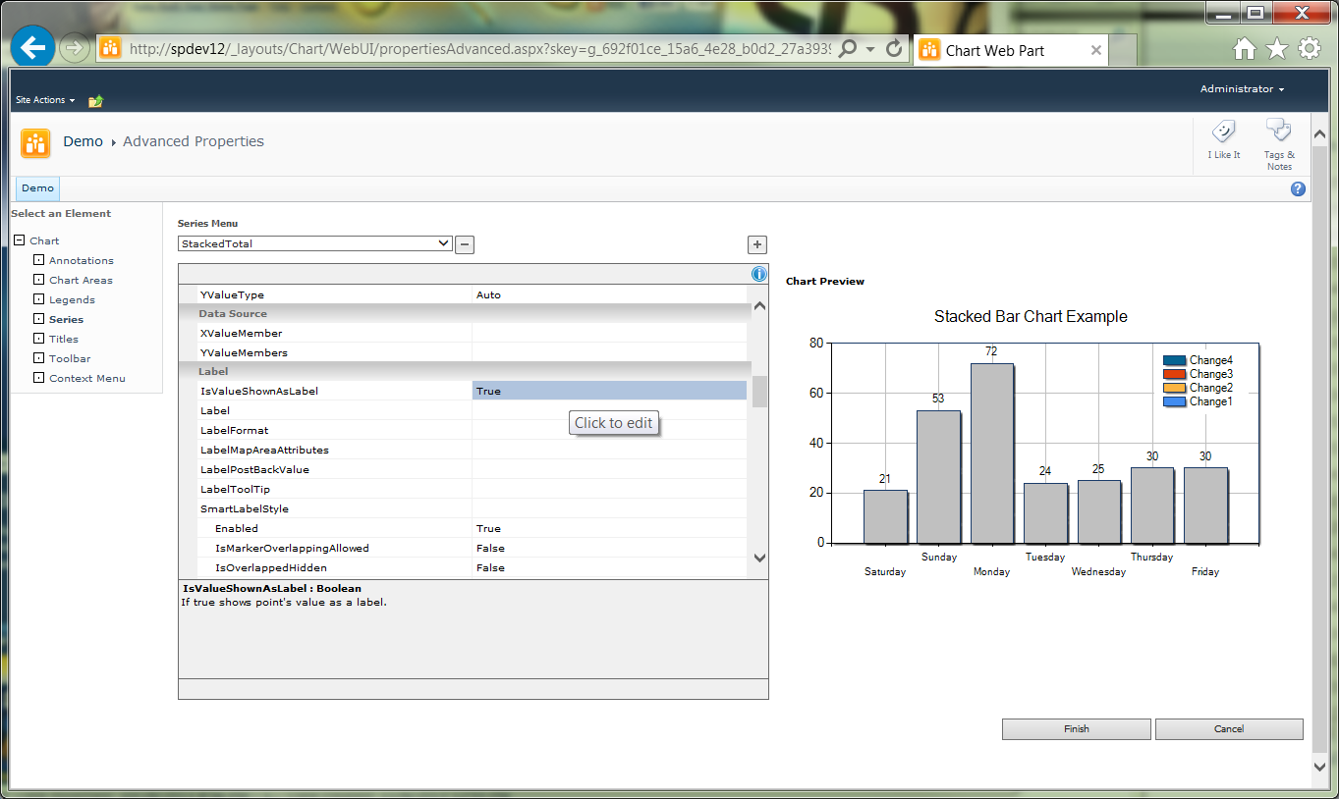
Task: Open the Administrator user menu
Action: (1242, 89)
